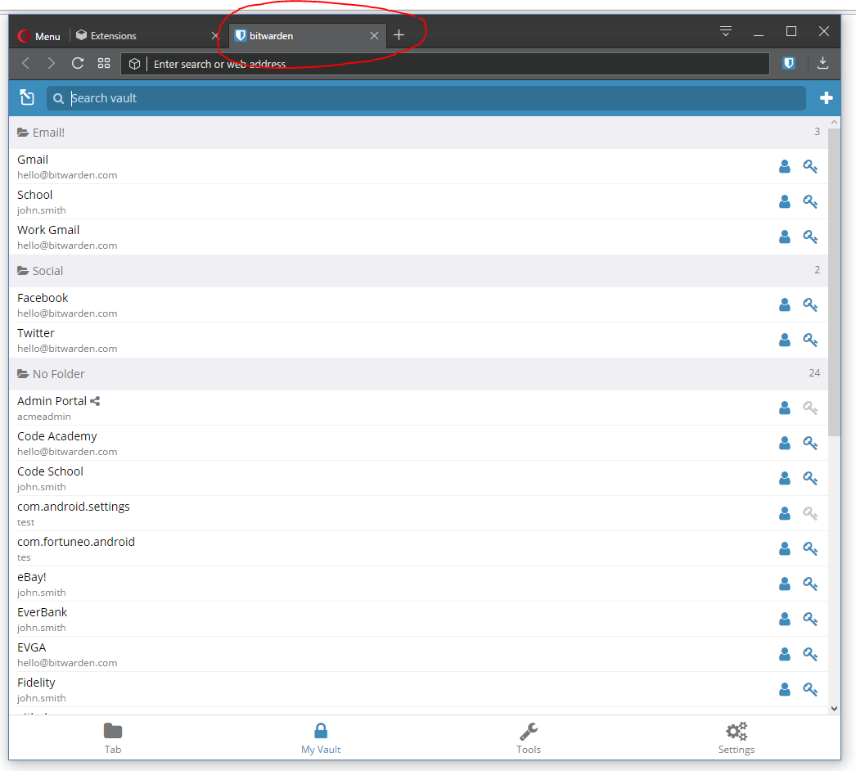Go back in browser history
This screenshot has width=856, height=771.
point(25,63)
